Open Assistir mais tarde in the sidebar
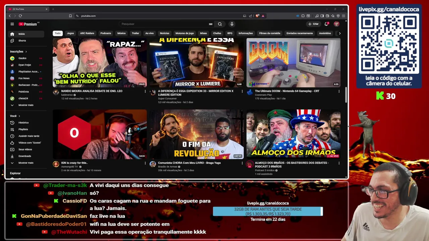Viewport: 429px width, 241px height. [x=26, y=136]
